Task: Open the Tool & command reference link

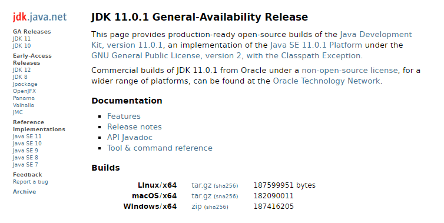Action: tap(160, 148)
